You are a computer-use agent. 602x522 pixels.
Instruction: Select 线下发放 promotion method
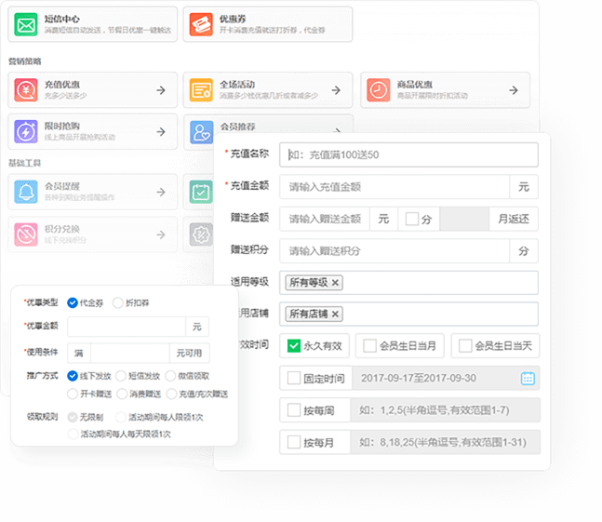(x=73, y=376)
